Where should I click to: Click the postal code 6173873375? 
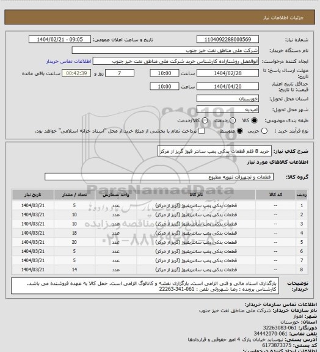coord(277,345)
